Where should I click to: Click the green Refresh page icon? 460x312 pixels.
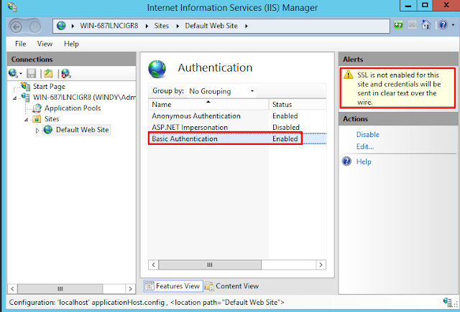(x=398, y=25)
